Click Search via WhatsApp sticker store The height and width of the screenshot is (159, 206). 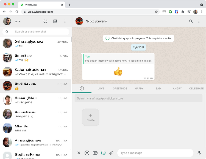[138, 98]
